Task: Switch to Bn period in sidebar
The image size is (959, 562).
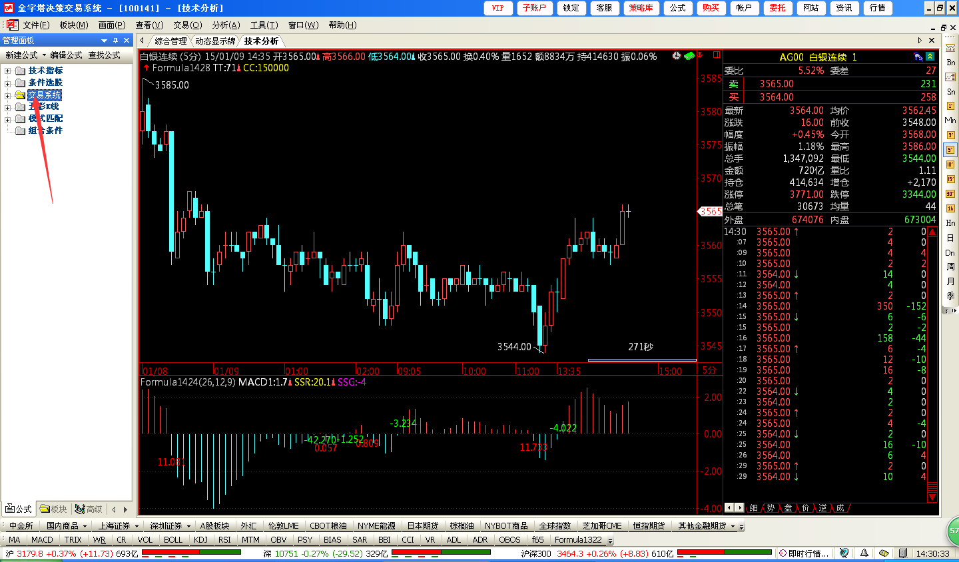Action: click(950, 63)
